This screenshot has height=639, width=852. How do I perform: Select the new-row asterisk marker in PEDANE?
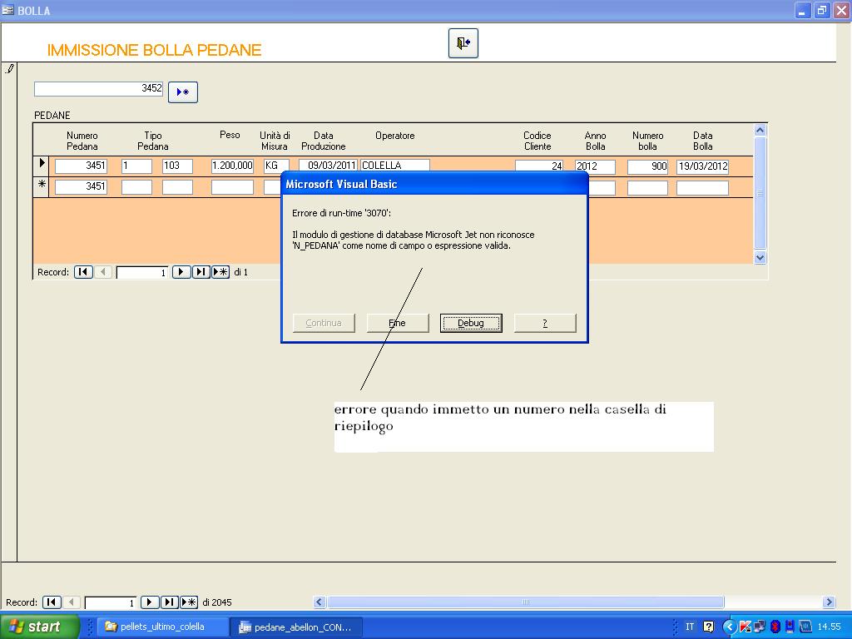42,187
